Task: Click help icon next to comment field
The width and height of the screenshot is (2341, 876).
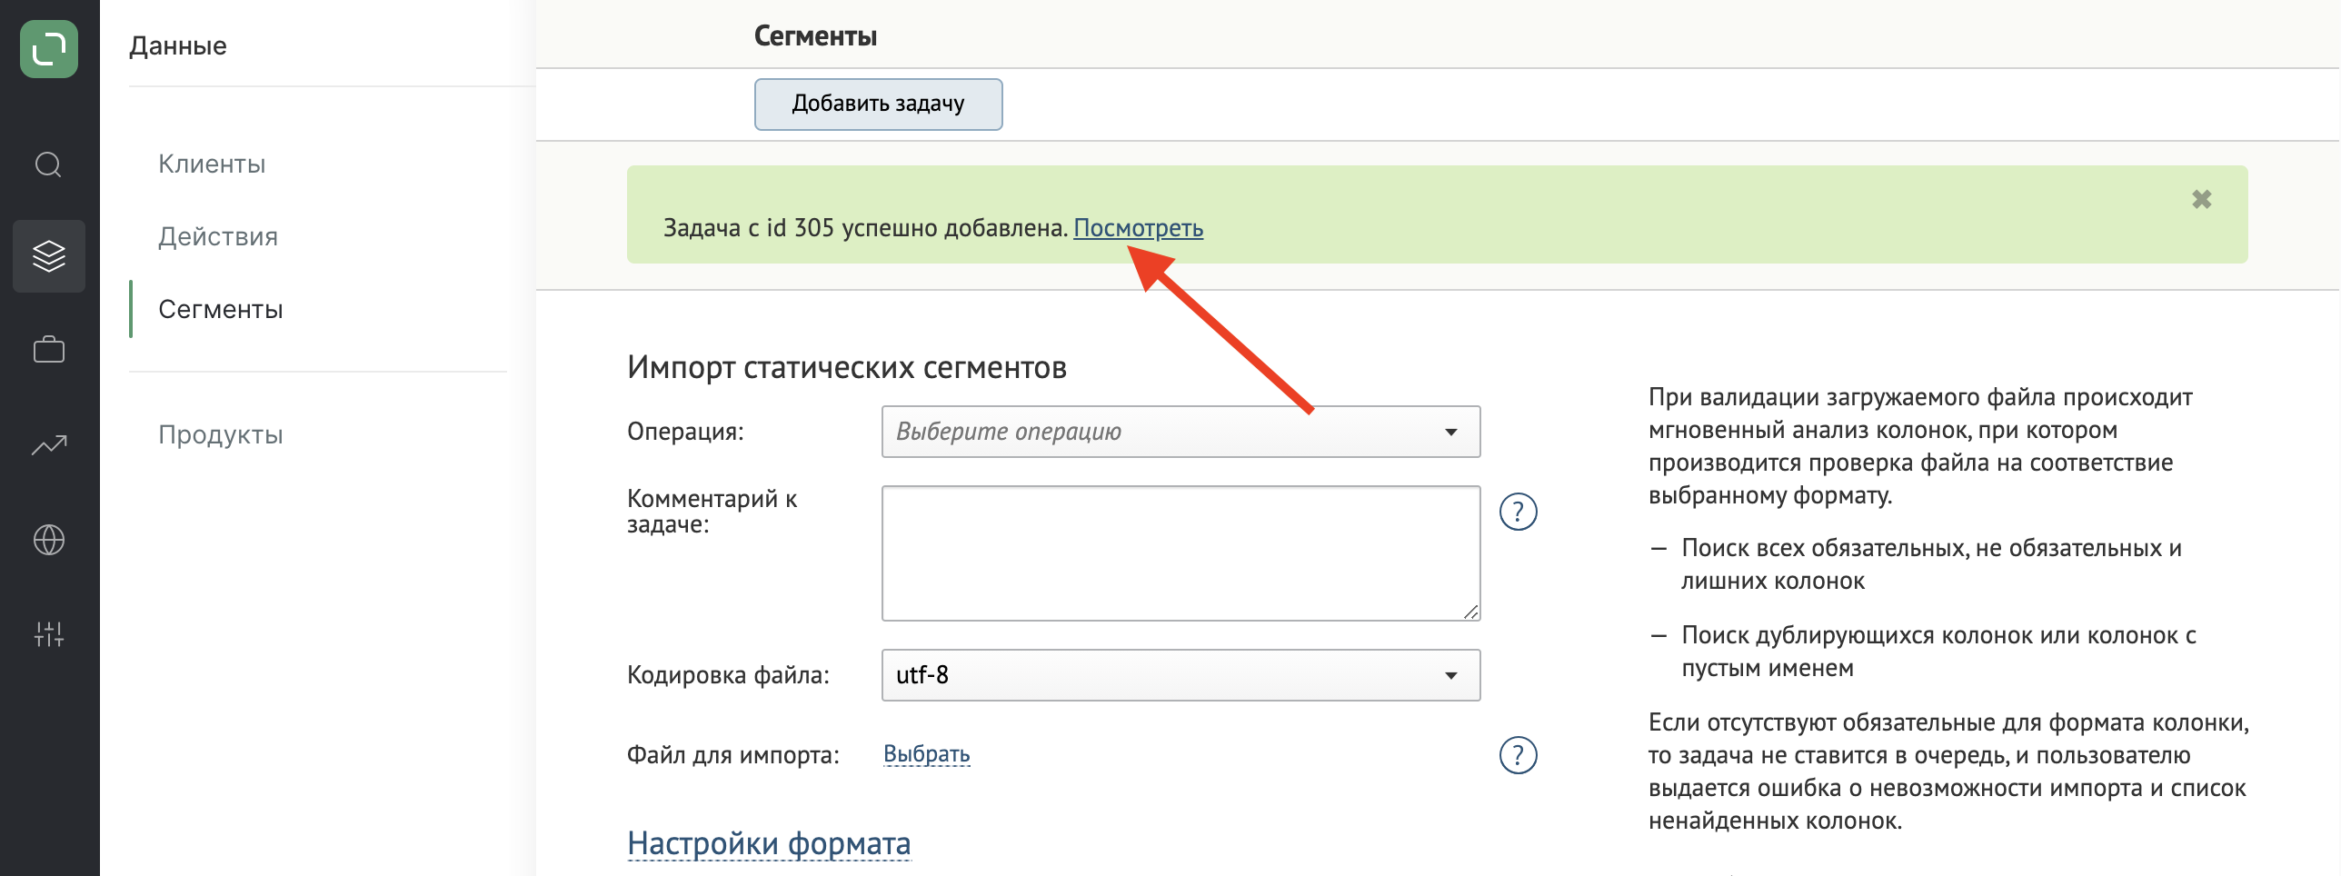Action: (1518, 512)
